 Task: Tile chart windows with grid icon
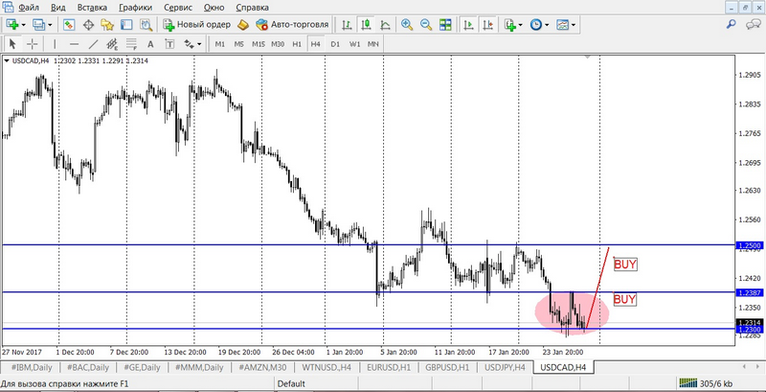(x=442, y=24)
